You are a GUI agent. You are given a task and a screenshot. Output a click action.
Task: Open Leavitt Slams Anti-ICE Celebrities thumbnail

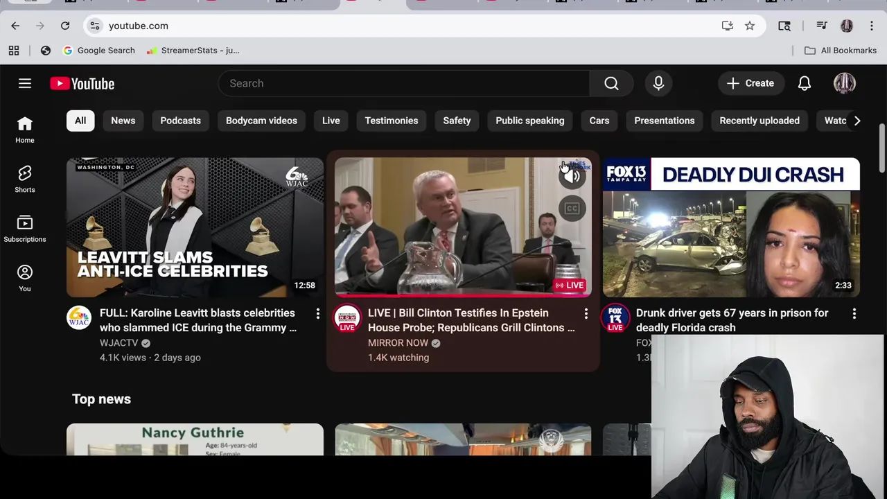(195, 227)
